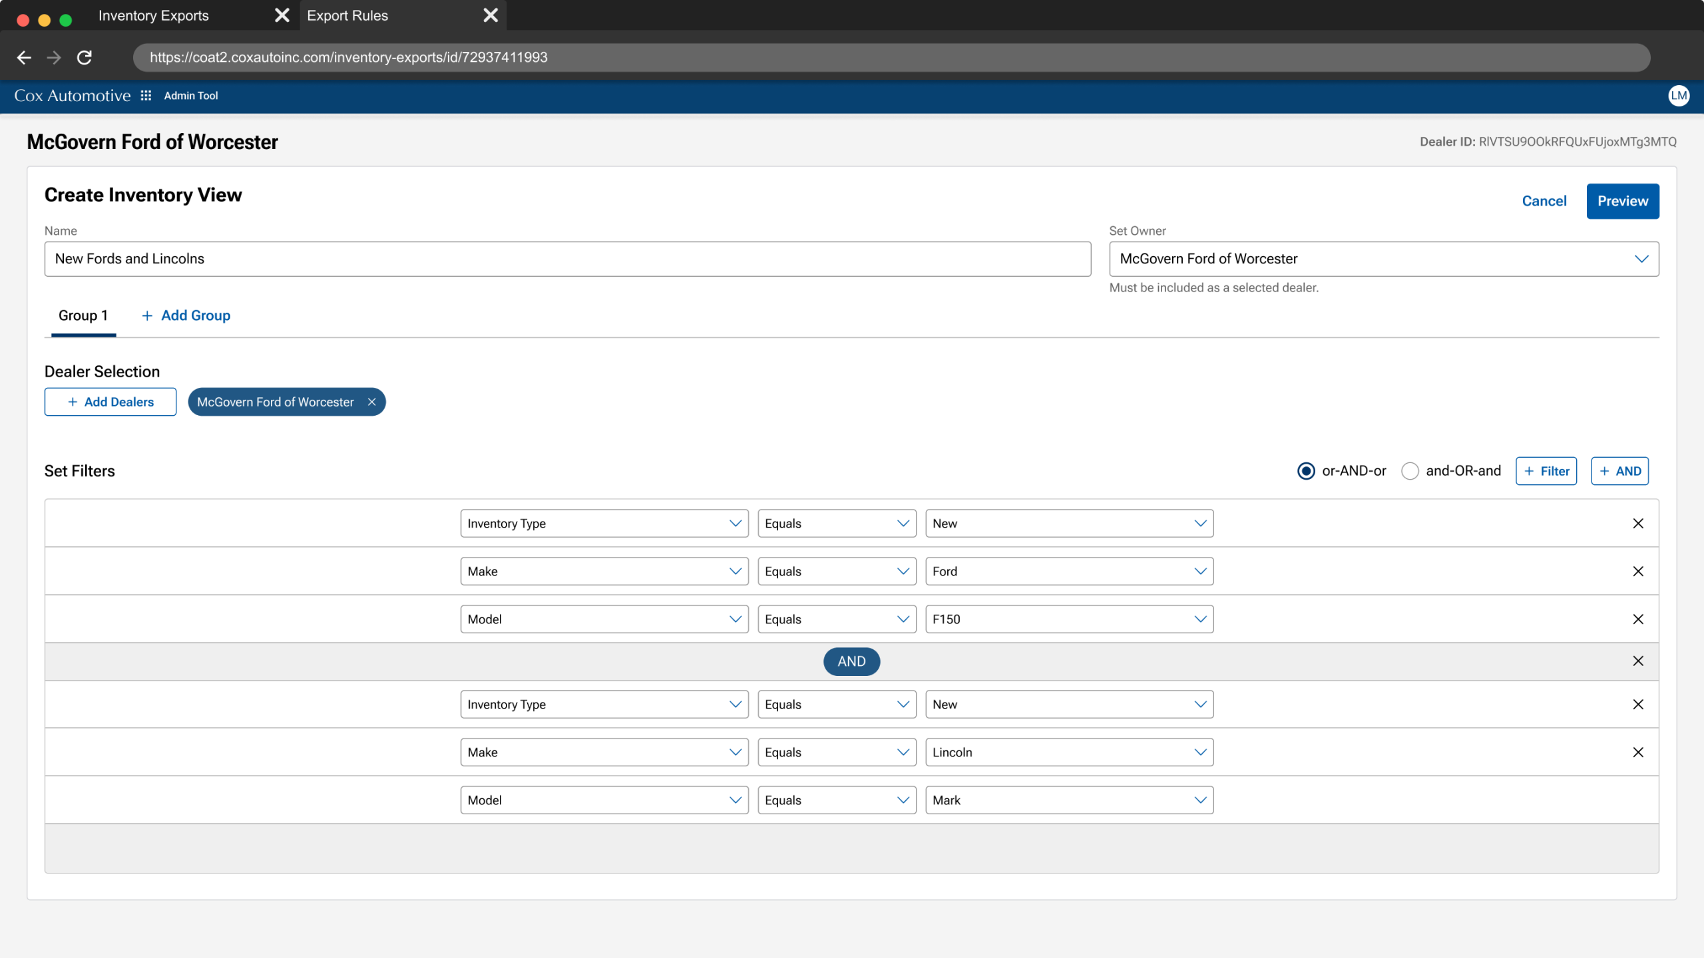
Task: Open the Ford value dropdown
Action: tap(1069, 571)
